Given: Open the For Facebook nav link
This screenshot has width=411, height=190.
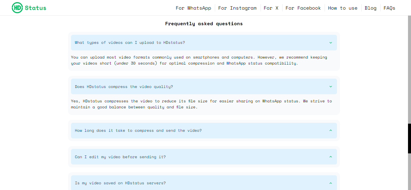Looking at the screenshot, I should point(303,8).
